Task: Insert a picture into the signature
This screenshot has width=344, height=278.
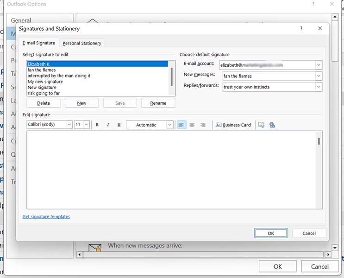Action: [x=261, y=125]
